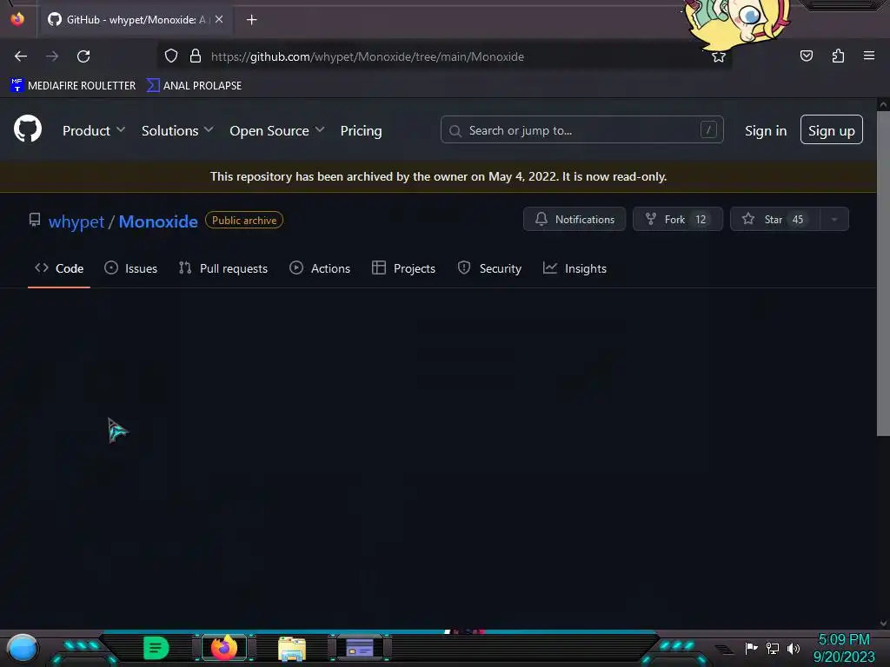890x667 pixels.
Task: Reload the page with refresh icon
Action: coord(83,56)
